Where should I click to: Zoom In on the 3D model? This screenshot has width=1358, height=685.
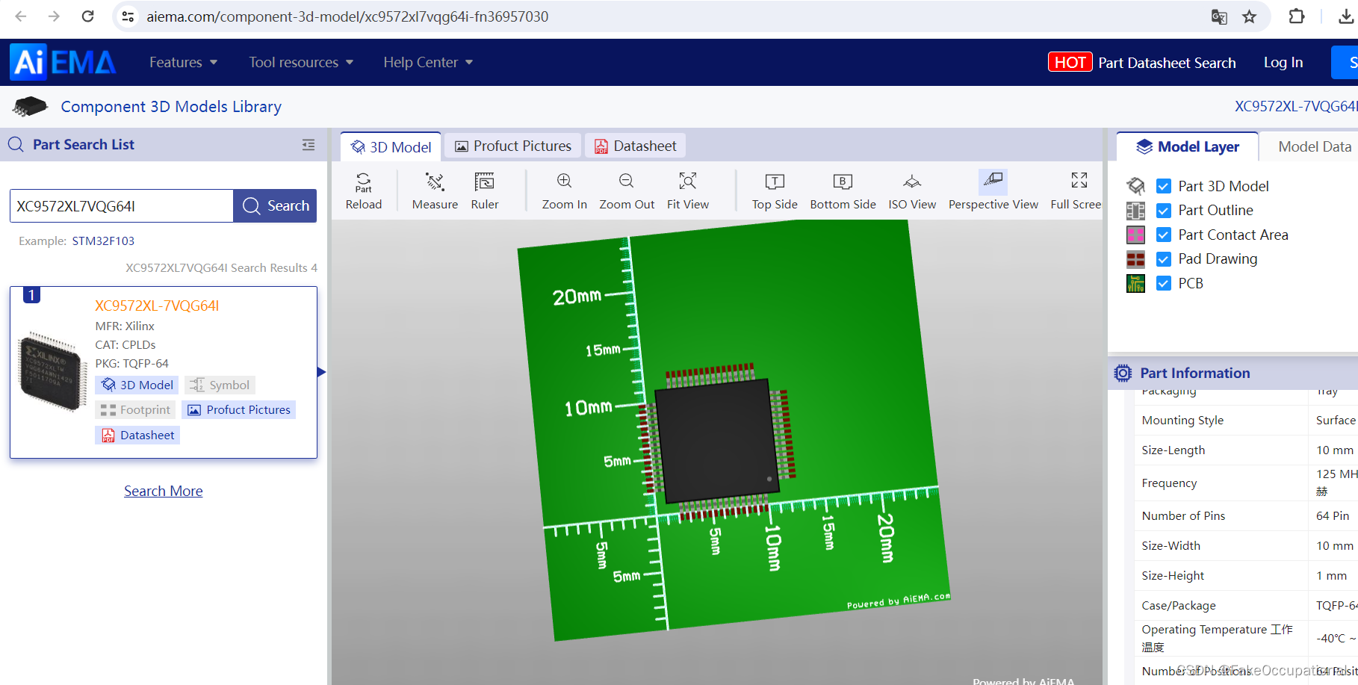point(565,190)
